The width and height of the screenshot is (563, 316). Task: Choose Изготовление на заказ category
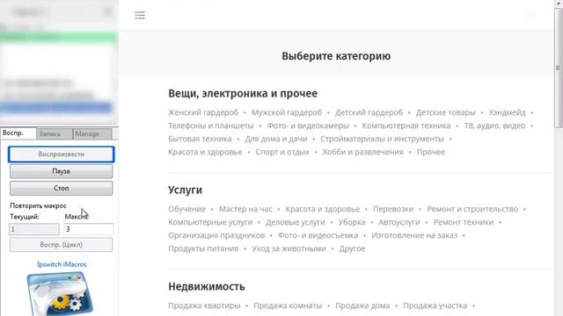tap(414, 235)
